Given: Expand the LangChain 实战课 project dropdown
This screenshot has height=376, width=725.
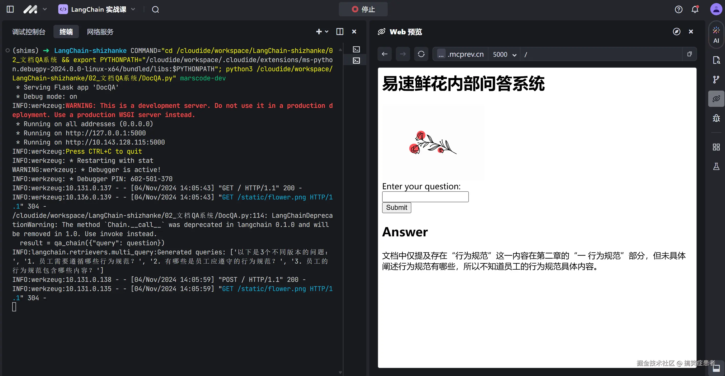Looking at the screenshot, I should (x=133, y=9).
